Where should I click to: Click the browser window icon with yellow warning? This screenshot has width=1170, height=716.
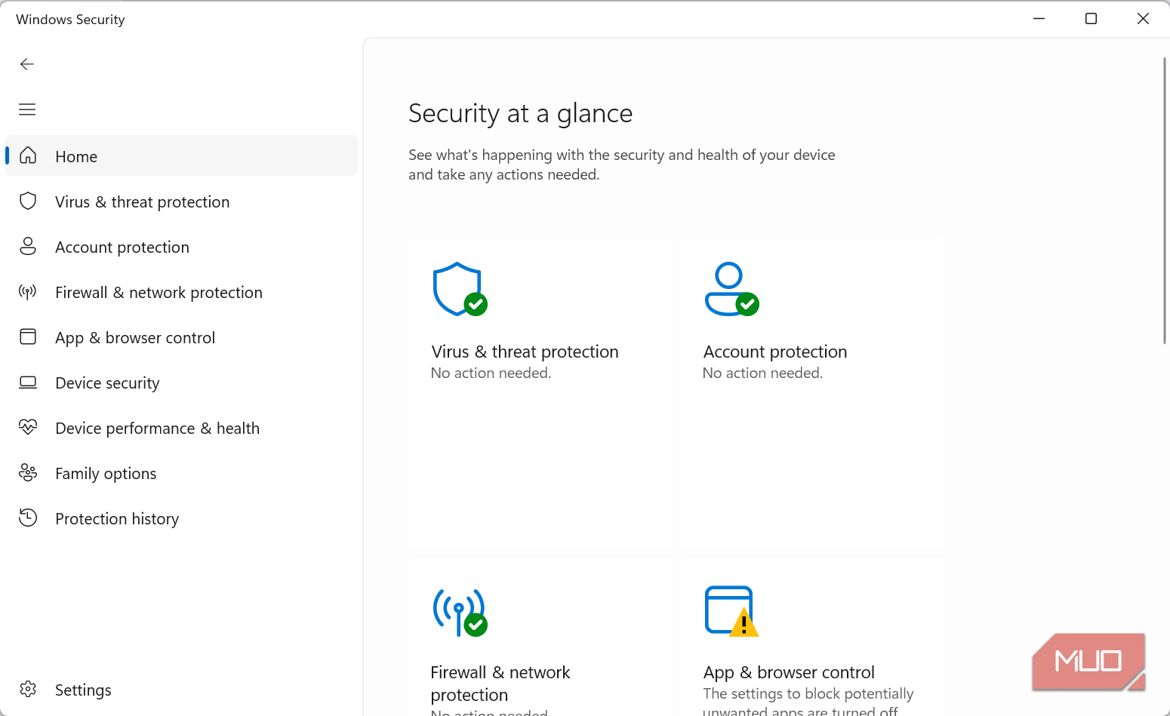click(x=731, y=611)
